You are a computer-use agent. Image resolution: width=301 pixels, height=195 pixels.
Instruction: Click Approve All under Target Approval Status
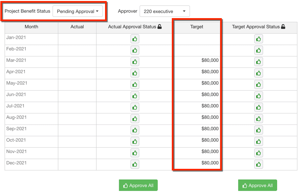(x=258, y=185)
